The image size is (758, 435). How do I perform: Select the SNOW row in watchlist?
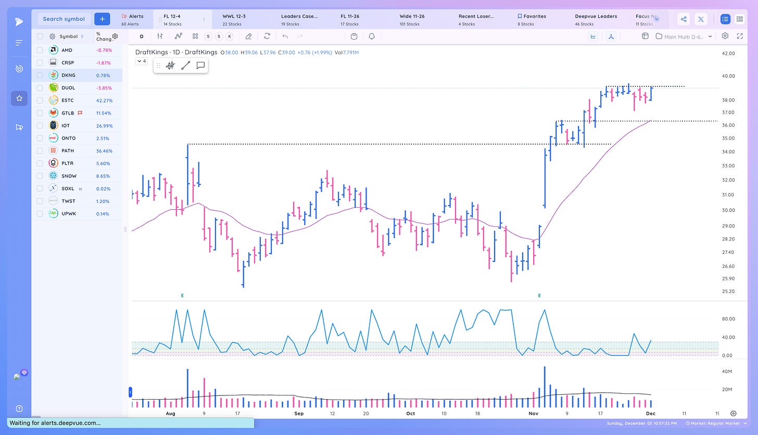tap(77, 176)
